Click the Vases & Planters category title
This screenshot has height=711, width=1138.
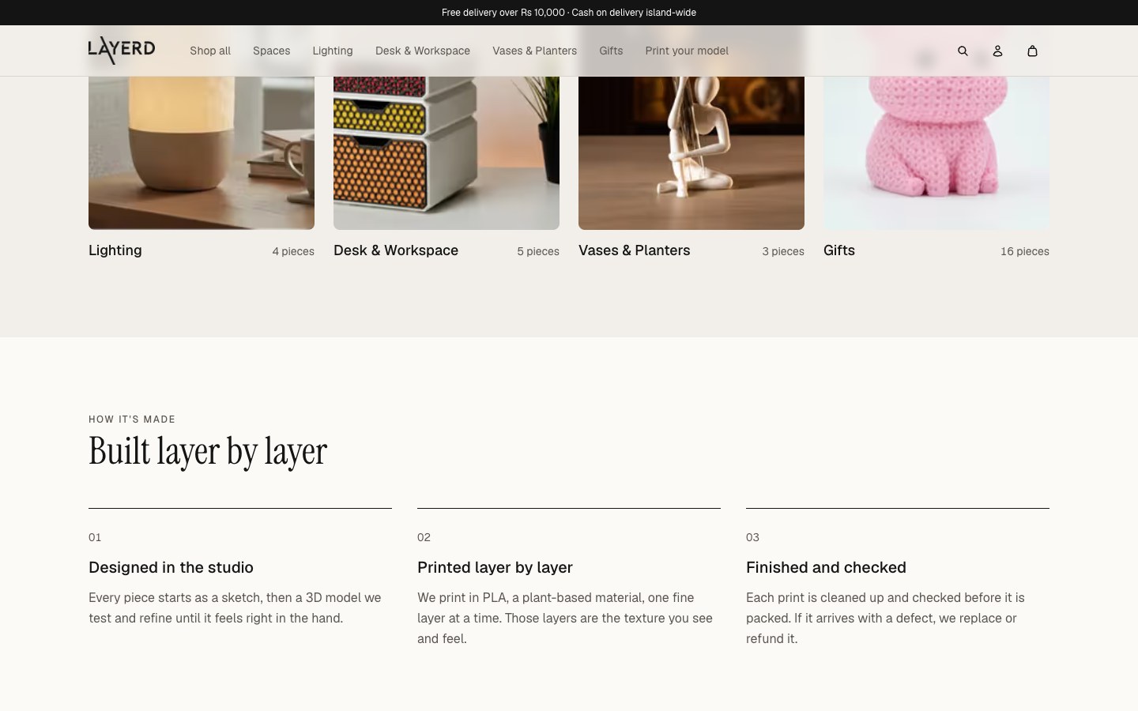pos(635,250)
